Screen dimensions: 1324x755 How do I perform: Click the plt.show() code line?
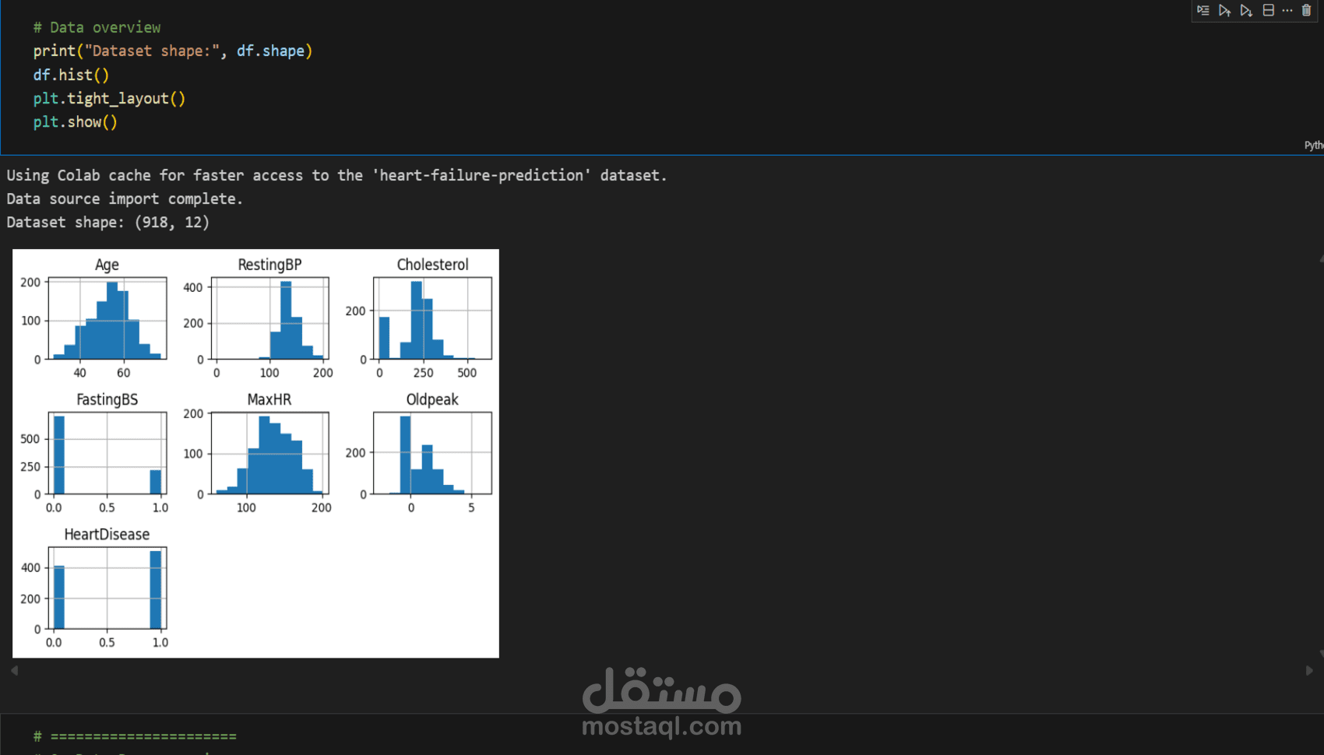76,121
